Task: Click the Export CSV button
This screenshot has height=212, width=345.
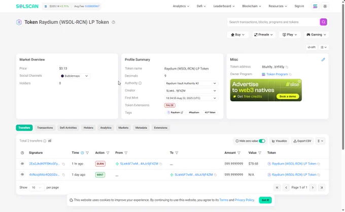Action: click(302, 141)
